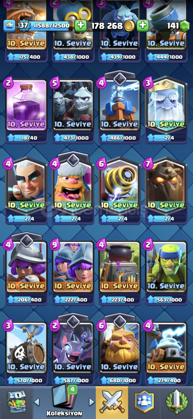
Task: Tap the right arrow beside Koleksiyon
Action: (x=91, y=402)
